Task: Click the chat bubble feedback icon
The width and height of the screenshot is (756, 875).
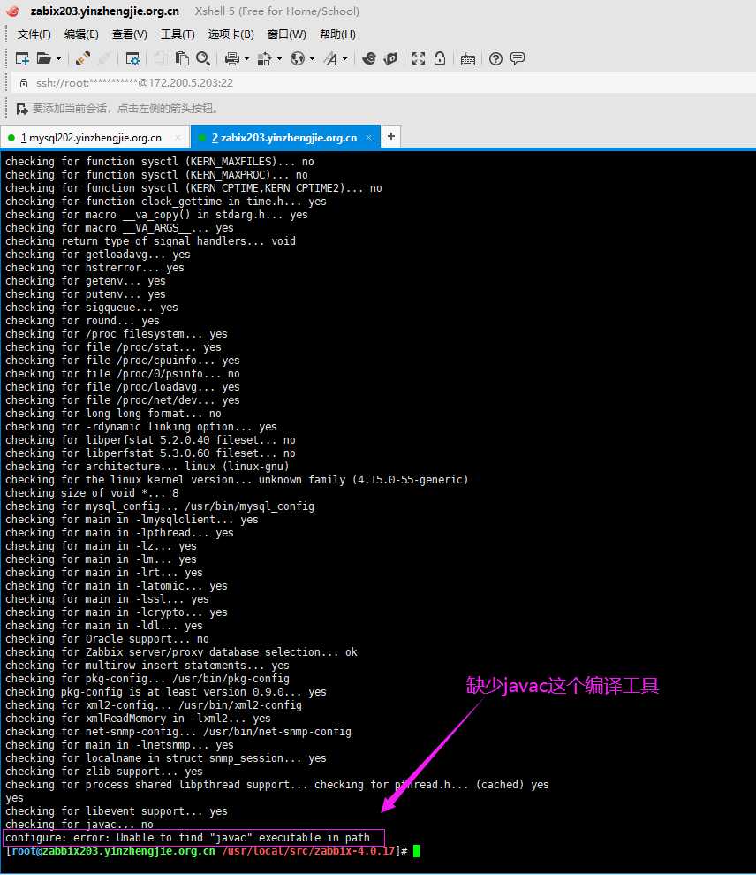Action: pyautogui.click(x=518, y=58)
